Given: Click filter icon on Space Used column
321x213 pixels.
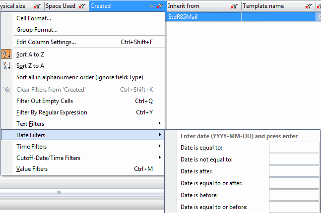Looking at the screenshot, I should pos(82,6).
